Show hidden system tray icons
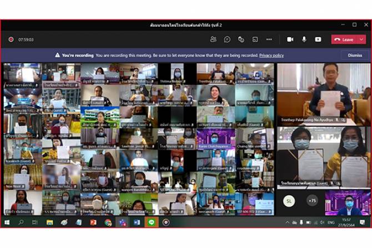Screen dimensions: 372x248 288,222
